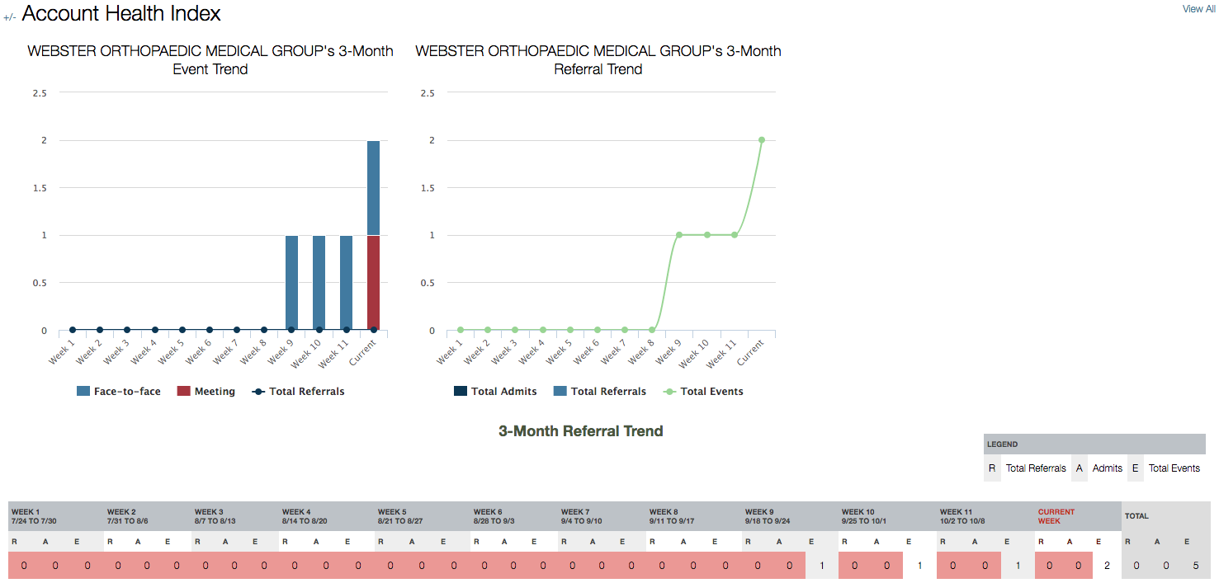Viewport: 1219px width, 583px height.
Task: Click the 'LEGEND' box header
Action: pyautogui.click(x=1094, y=444)
